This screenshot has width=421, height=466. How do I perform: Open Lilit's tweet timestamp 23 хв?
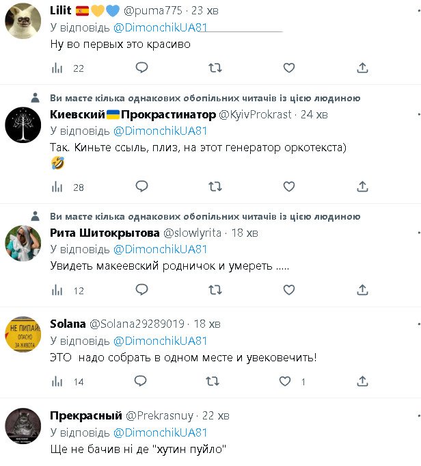click(204, 10)
